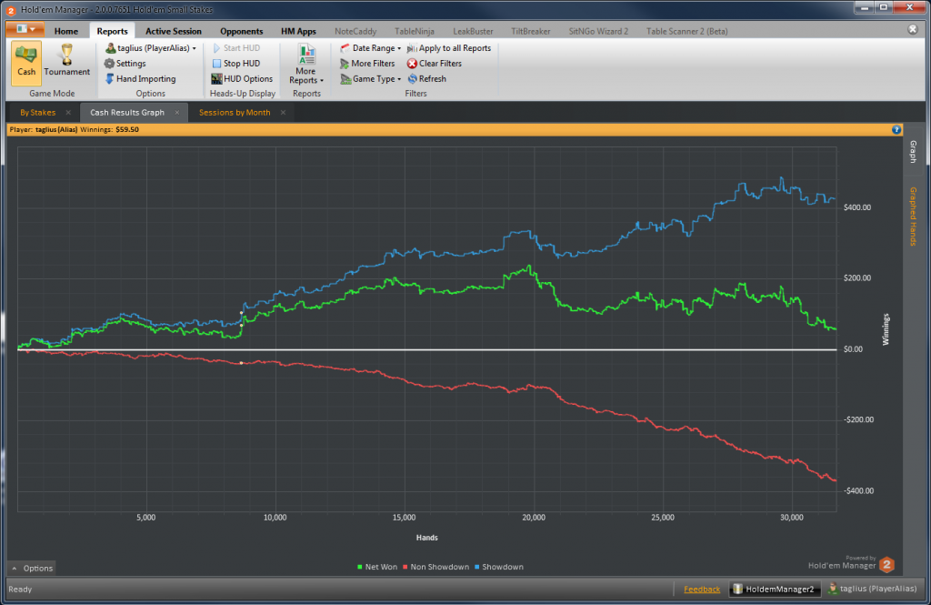Image resolution: width=931 pixels, height=605 pixels.
Task: Close the By Stakes report tab
Action: click(x=68, y=112)
